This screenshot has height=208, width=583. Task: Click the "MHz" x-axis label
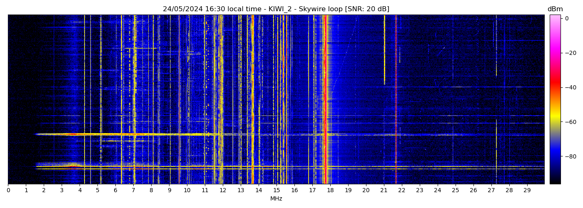click(276, 199)
